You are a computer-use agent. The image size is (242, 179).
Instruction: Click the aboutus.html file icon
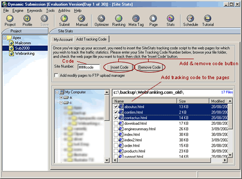click(121, 106)
